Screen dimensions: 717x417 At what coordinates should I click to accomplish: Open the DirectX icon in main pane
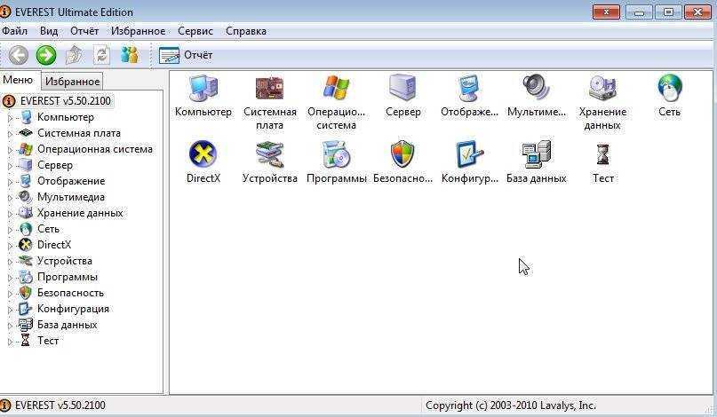[x=203, y=154]
